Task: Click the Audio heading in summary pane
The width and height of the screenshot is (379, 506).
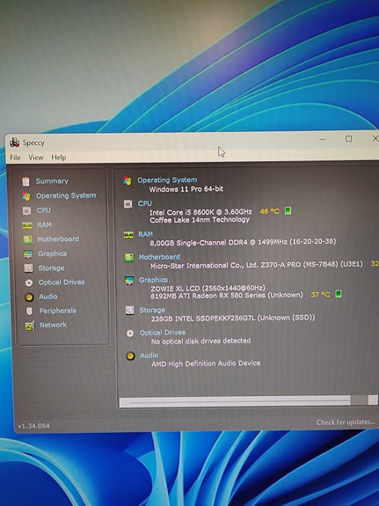Action: [149, 356]
